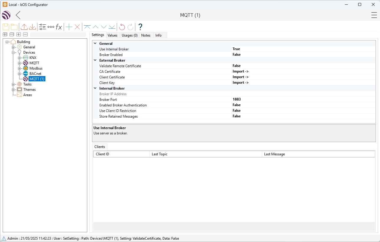The height and width of the screenshot is (242, 380).
Task: Click the red Undo arrow icon
Action: pos(122,27)
